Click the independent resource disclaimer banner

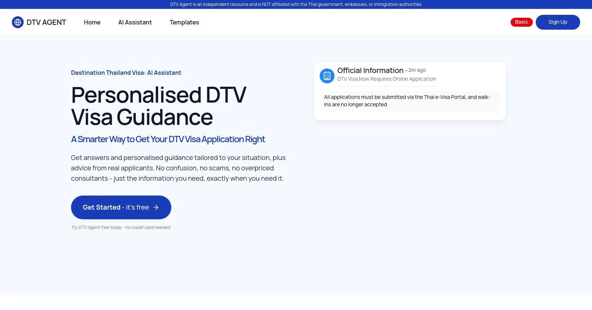coord(296,4)
